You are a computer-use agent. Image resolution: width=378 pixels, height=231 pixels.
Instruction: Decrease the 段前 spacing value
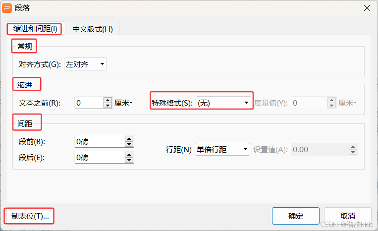(x=129, y=144)
